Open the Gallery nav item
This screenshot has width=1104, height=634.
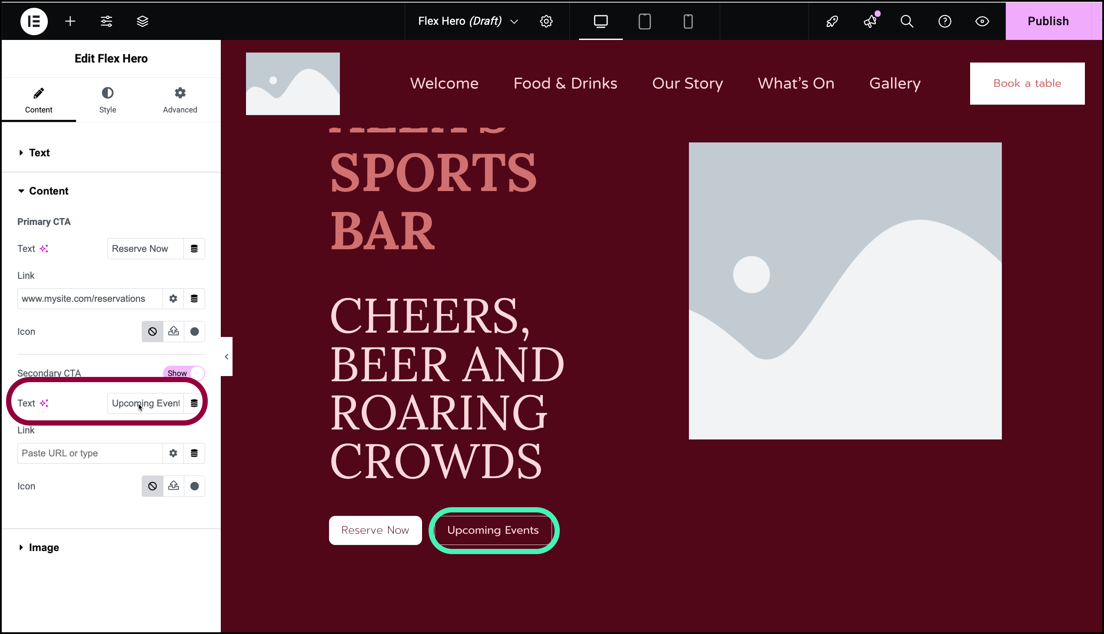895,83
